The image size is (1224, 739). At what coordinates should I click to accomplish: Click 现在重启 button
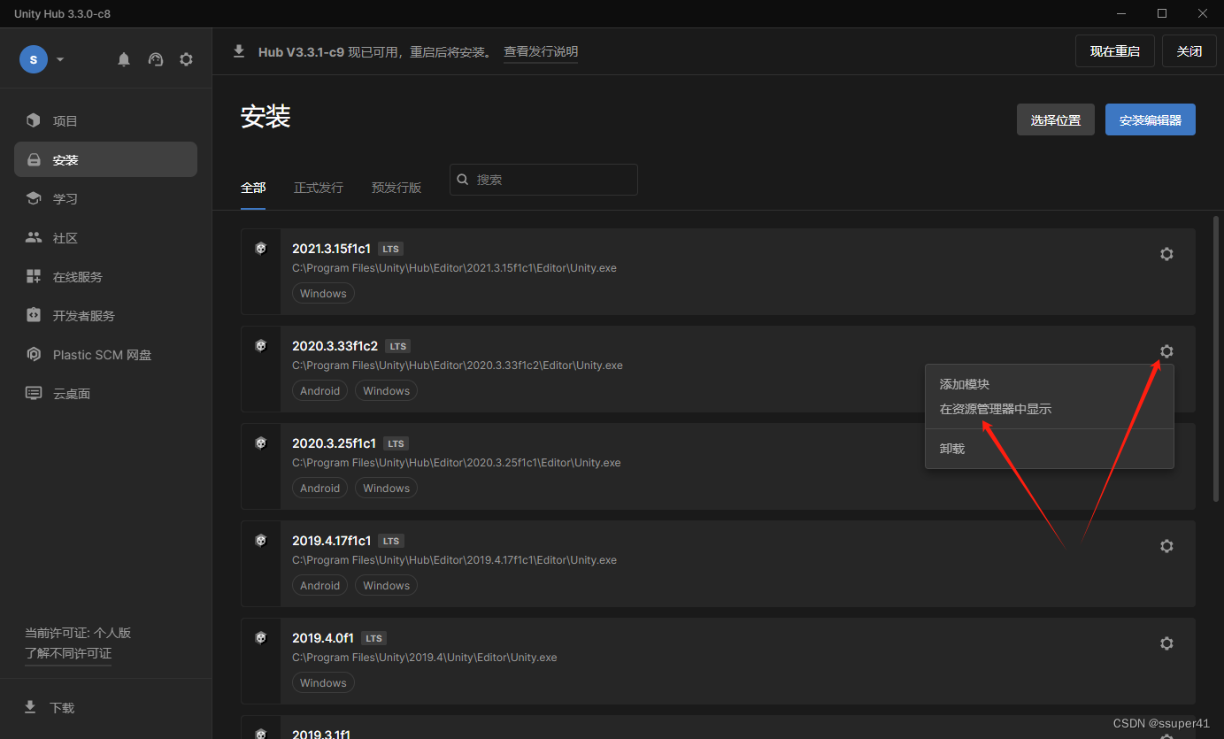pyautogui.click(x=1115, y=51)
